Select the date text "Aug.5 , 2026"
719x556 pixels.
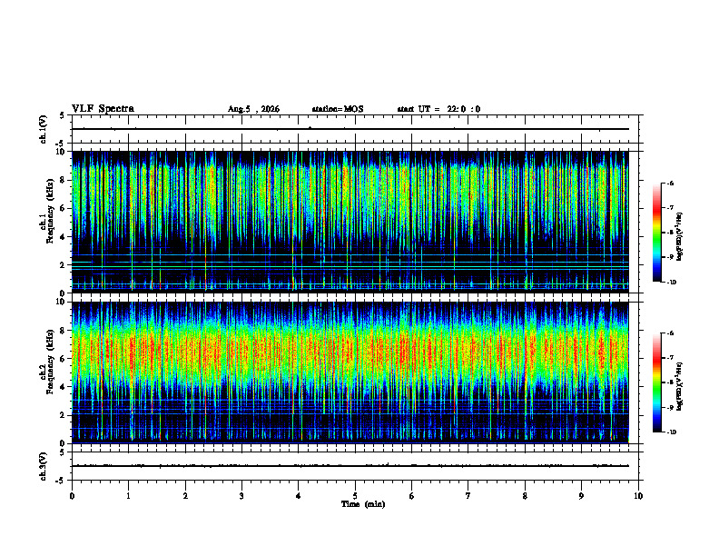point(253,109)
